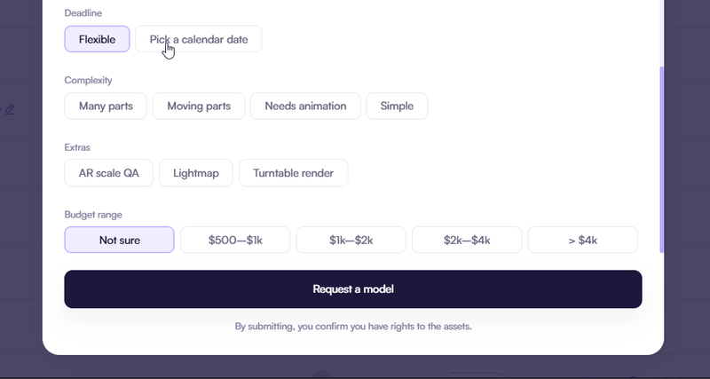
Task: Pick the $2k—$4k budget range
Action: (467, 240)
